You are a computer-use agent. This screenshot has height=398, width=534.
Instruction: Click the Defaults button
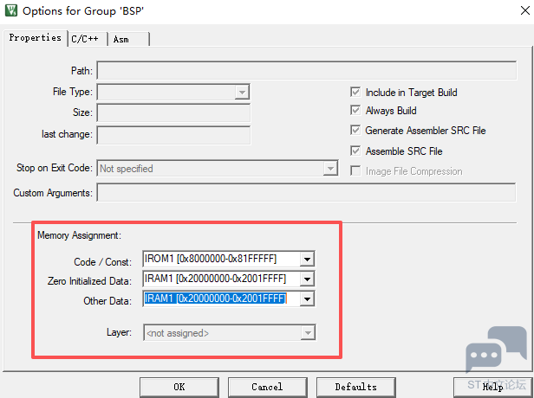(x=355, y=387)
